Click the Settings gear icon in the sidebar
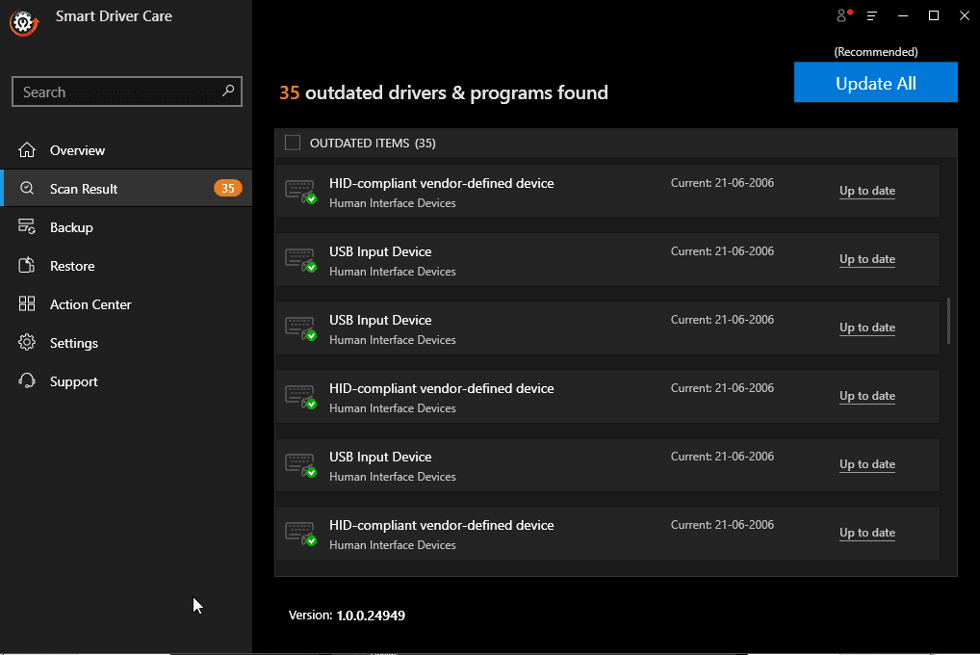 click(x=27, y=343)
